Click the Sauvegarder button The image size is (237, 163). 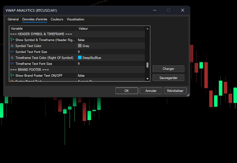click(169, 78)
